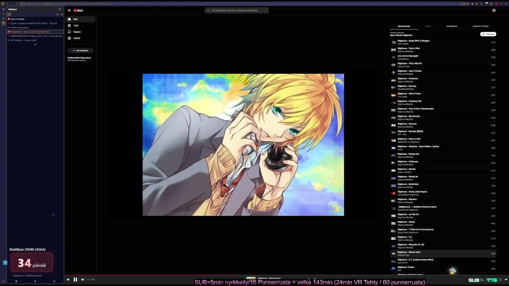Play Nightcore - Take A Hint
509x286 pixels.
point(443,50)
